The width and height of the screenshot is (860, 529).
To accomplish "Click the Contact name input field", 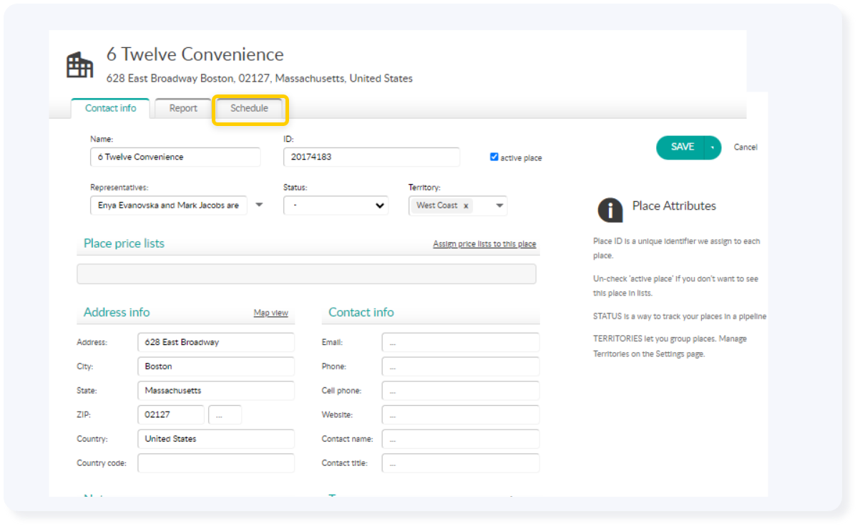I will coord(461,439).
